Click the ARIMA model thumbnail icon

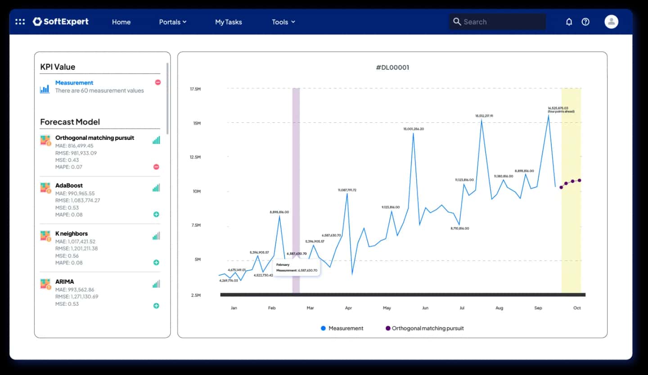click(x=45, y=284)
